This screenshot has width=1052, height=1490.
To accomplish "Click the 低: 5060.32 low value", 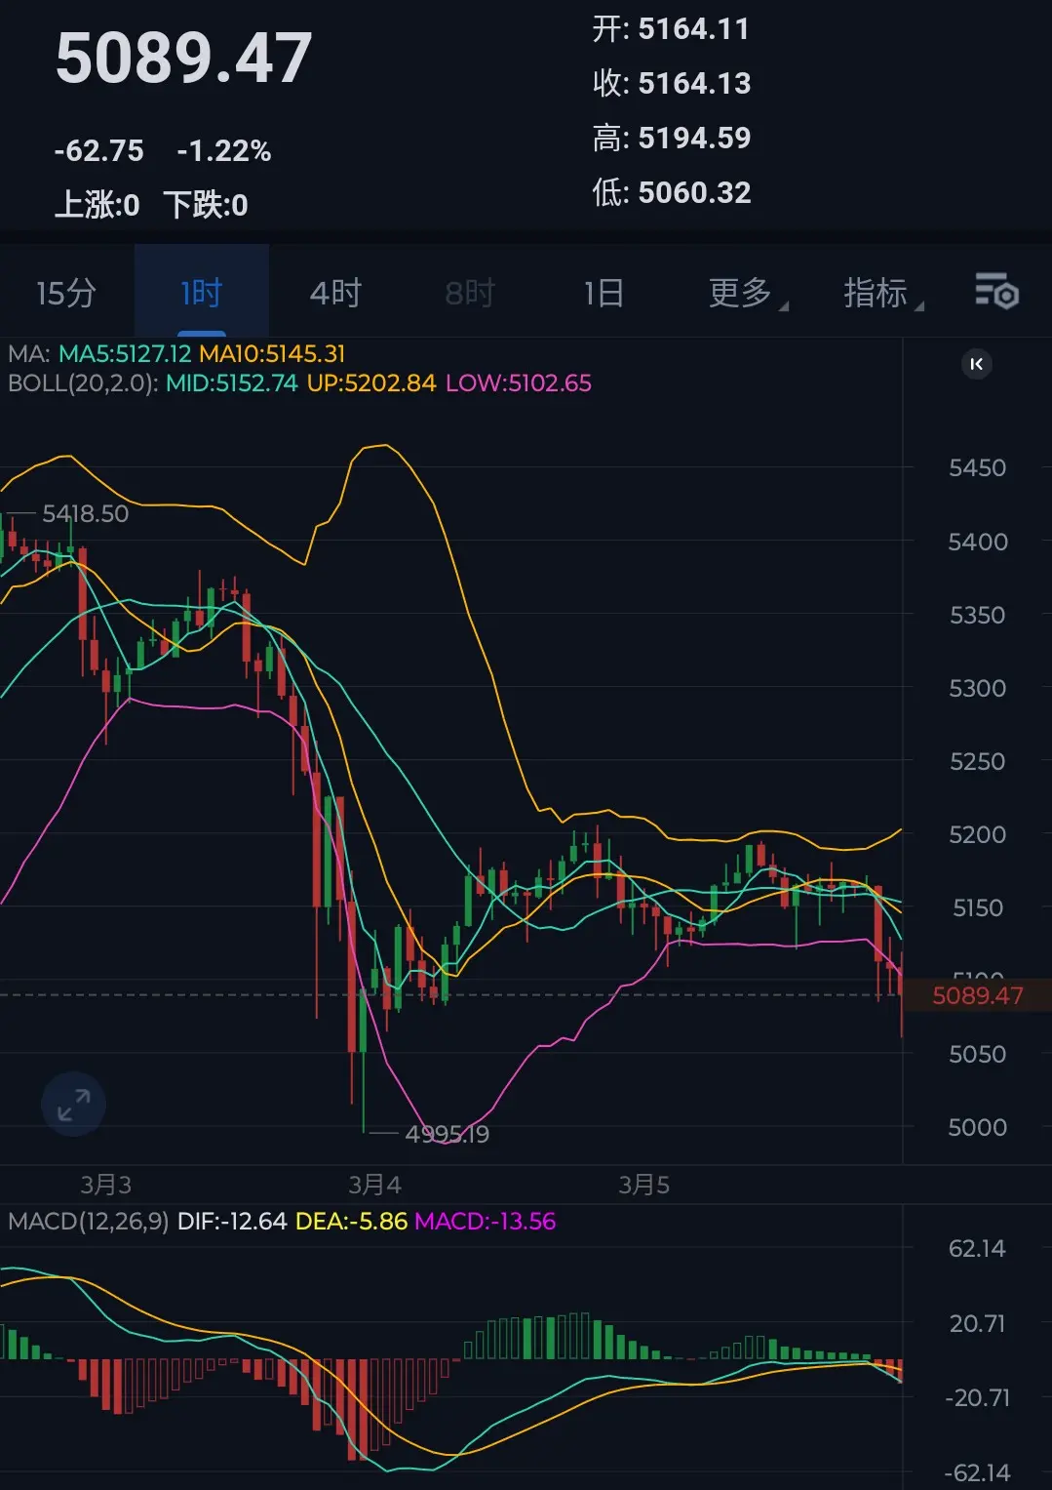I will (x=672, y=193).
